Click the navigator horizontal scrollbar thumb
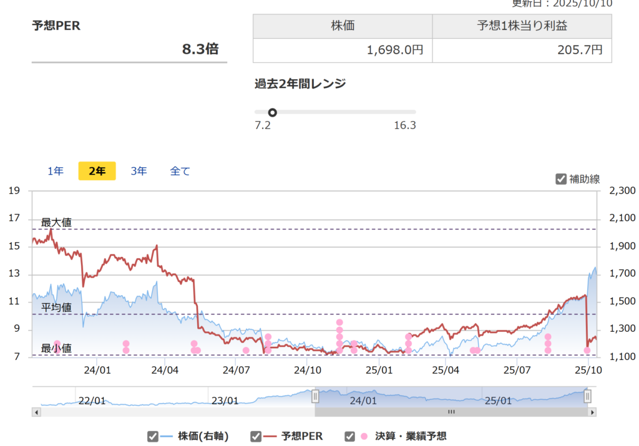Screen dimensions: 639x446 [451, 412]
